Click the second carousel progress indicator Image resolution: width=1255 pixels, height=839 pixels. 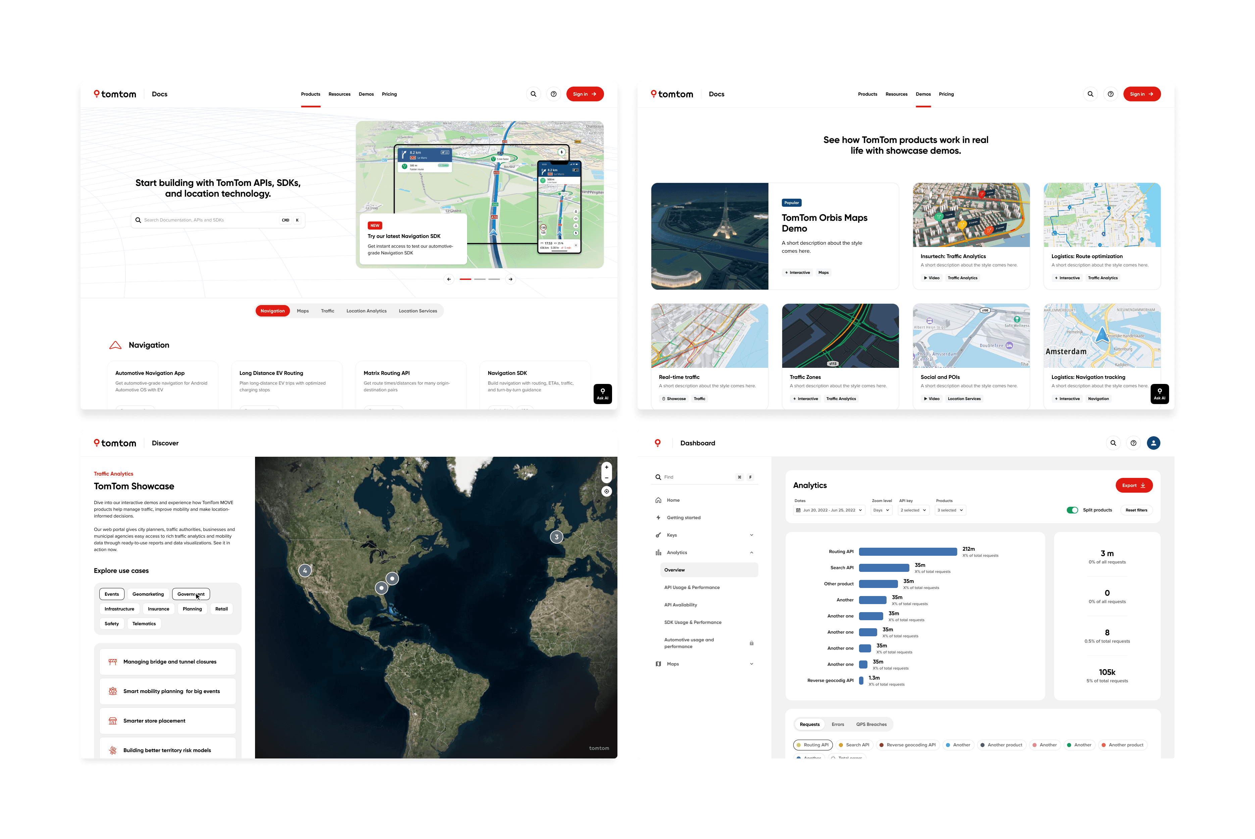pyautogui.click(x=479, y=279)
